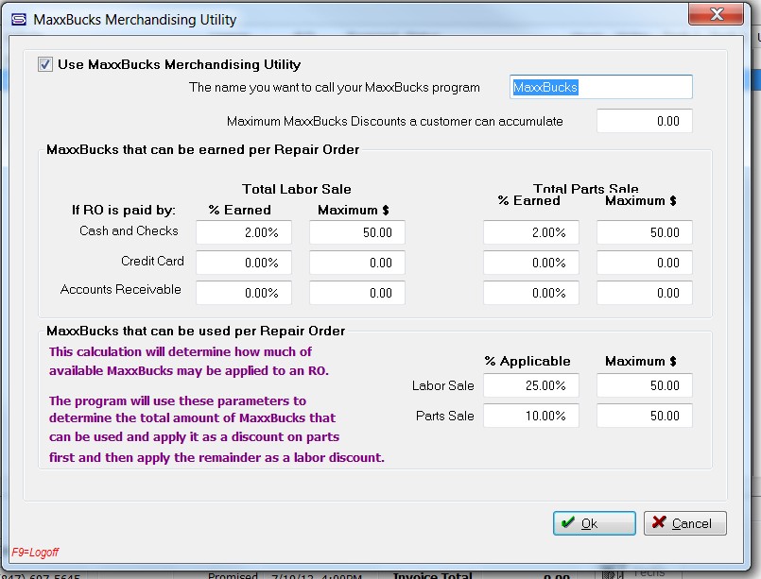This screenshot has width=761, height=579.
Task: Click Credit Card labor % Earned field
Action: click(x=244, y=263)
